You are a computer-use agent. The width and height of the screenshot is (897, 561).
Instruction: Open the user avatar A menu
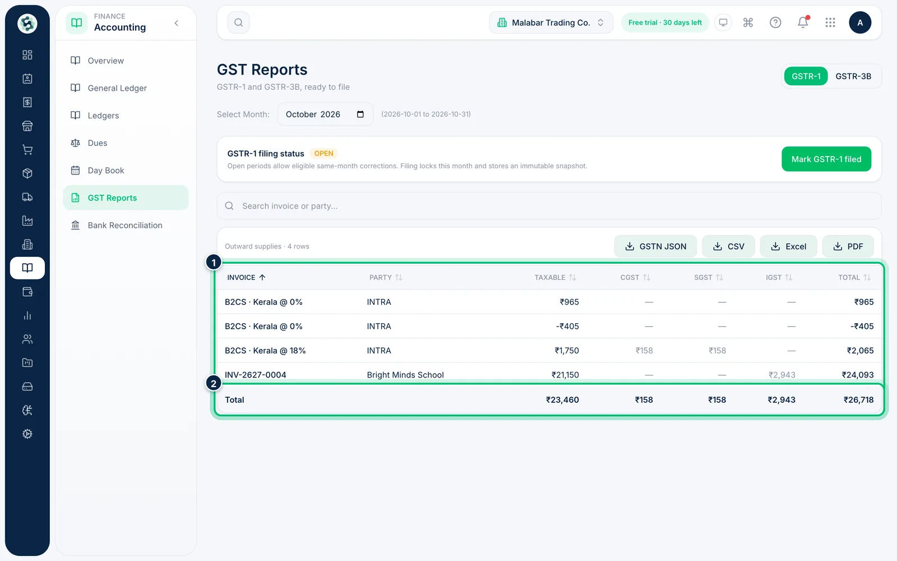860,22
